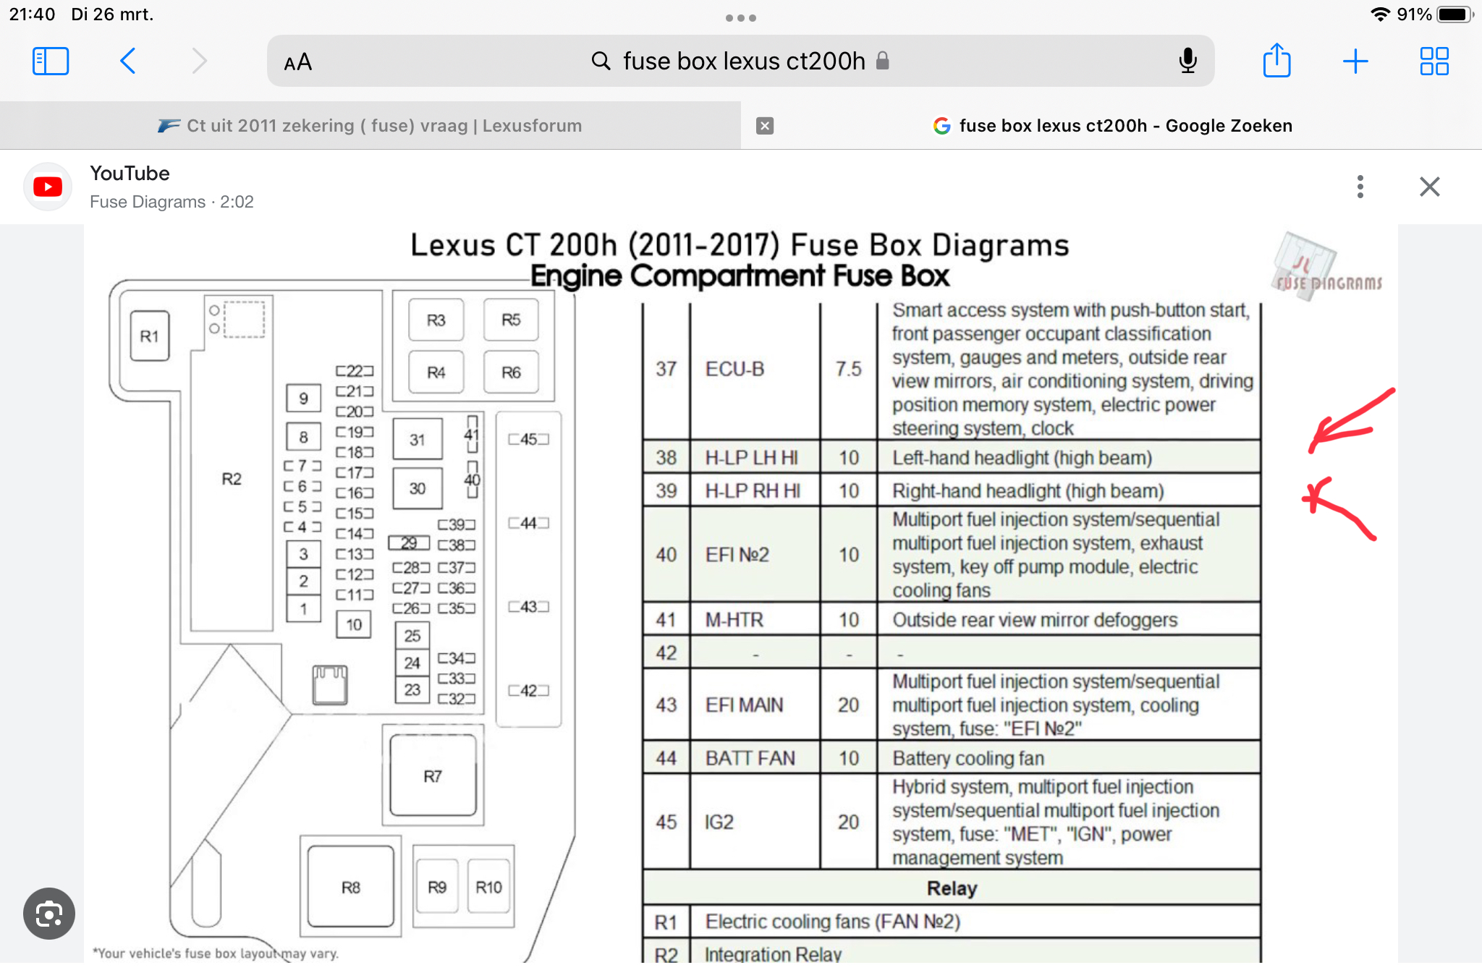1482x978 pixels.
Task: Click relay R1 in the diagram
Action: pyautogui.click(x=150, y=336)
